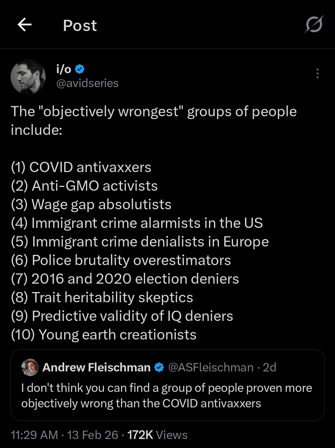Open the i/o display name

(x=64, y=69)
